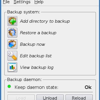Click the wrench Edit backup list icon
Viewport: 100px width, 100px height.
point(12,56)
